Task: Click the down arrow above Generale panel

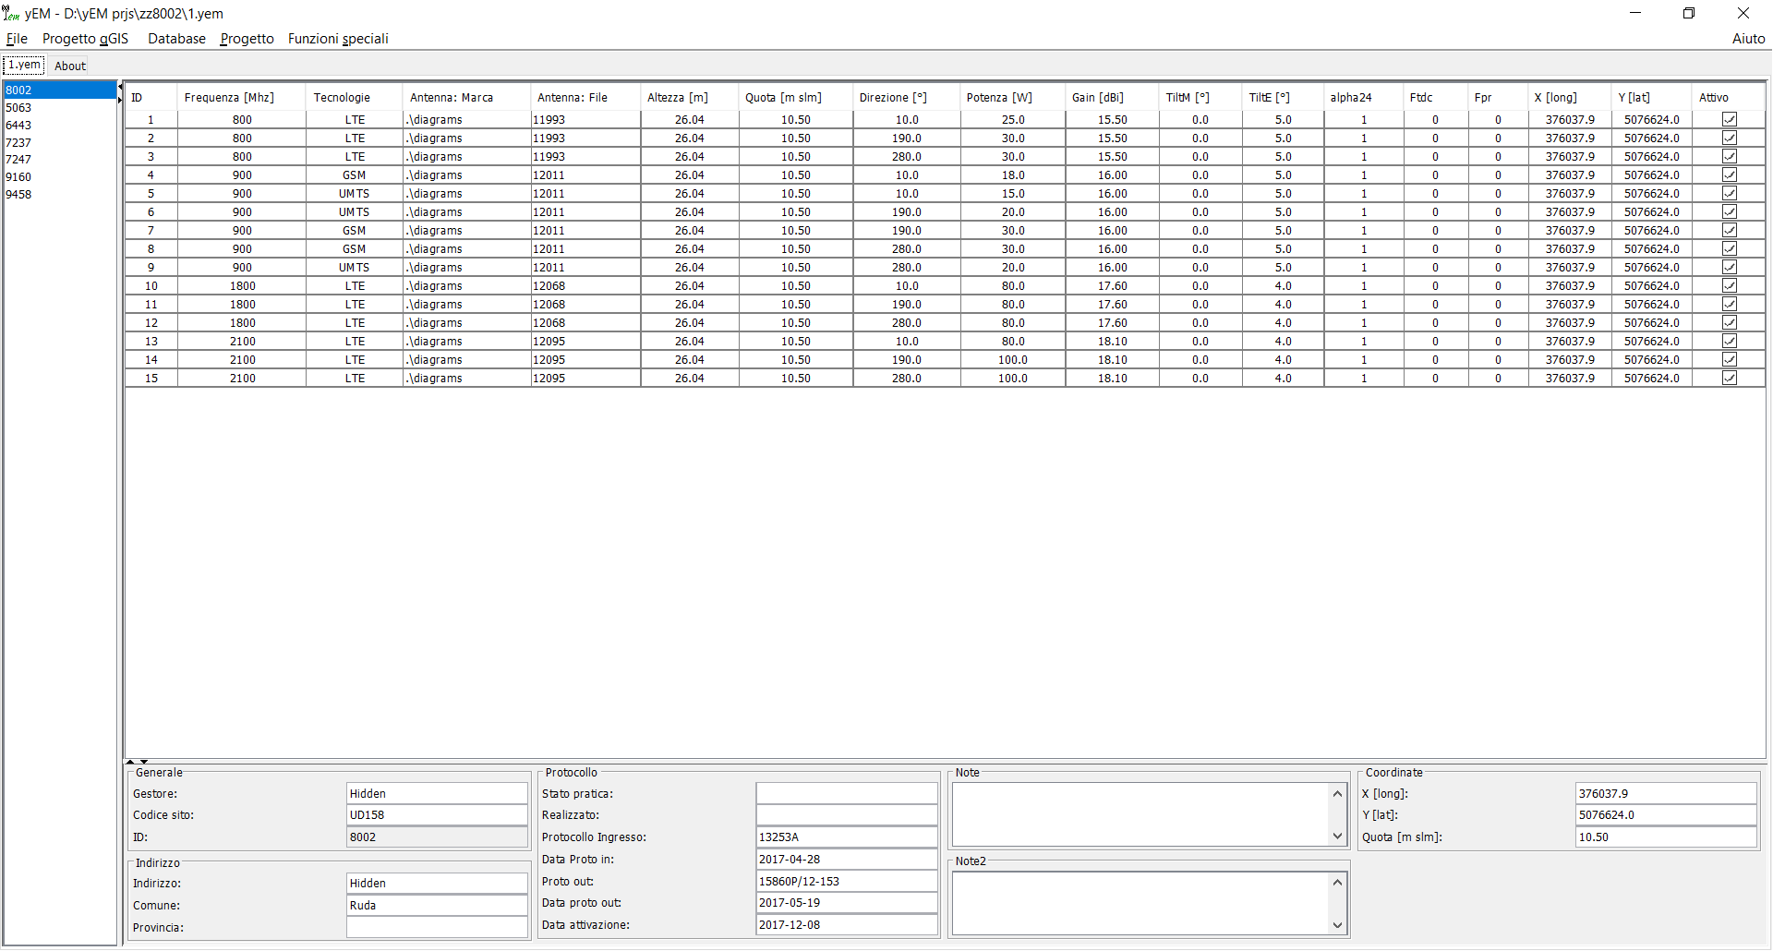Action: (144, 762)
